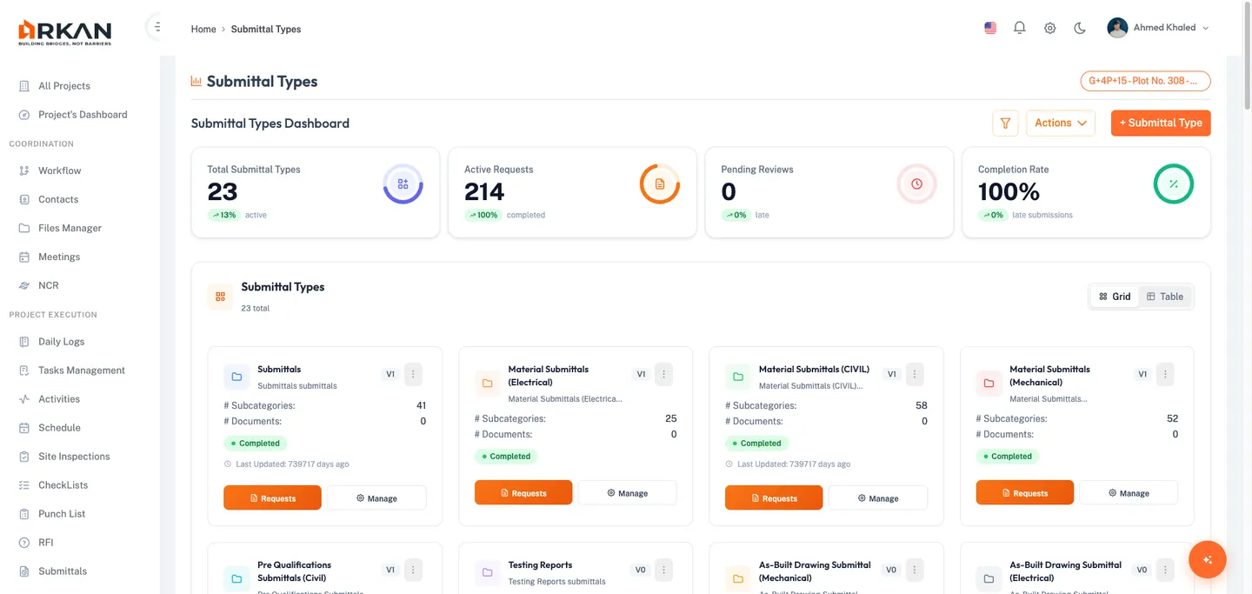Click Manage on Material Submittals (Mechanical) card

[1128, 493]
